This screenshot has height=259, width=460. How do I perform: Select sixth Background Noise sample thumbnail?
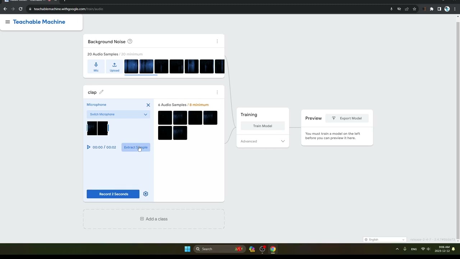(207, 67)
